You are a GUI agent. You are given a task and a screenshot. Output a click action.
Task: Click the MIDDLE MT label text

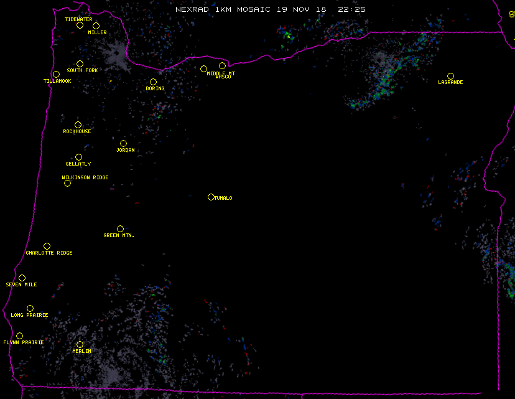(221, 73)
